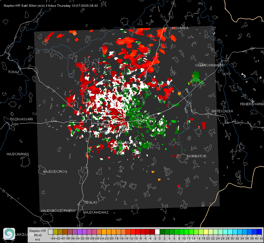The width and height of the screenshot is (264, 243).
Task: Click the orange legend swatch between -24 and -22
Action: [104, 232]
